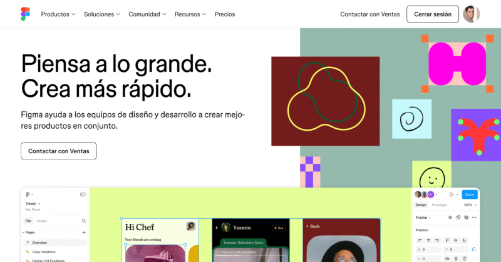Click the rotation angle field
This screenshot has height=262, width=501.
point(428,259)
